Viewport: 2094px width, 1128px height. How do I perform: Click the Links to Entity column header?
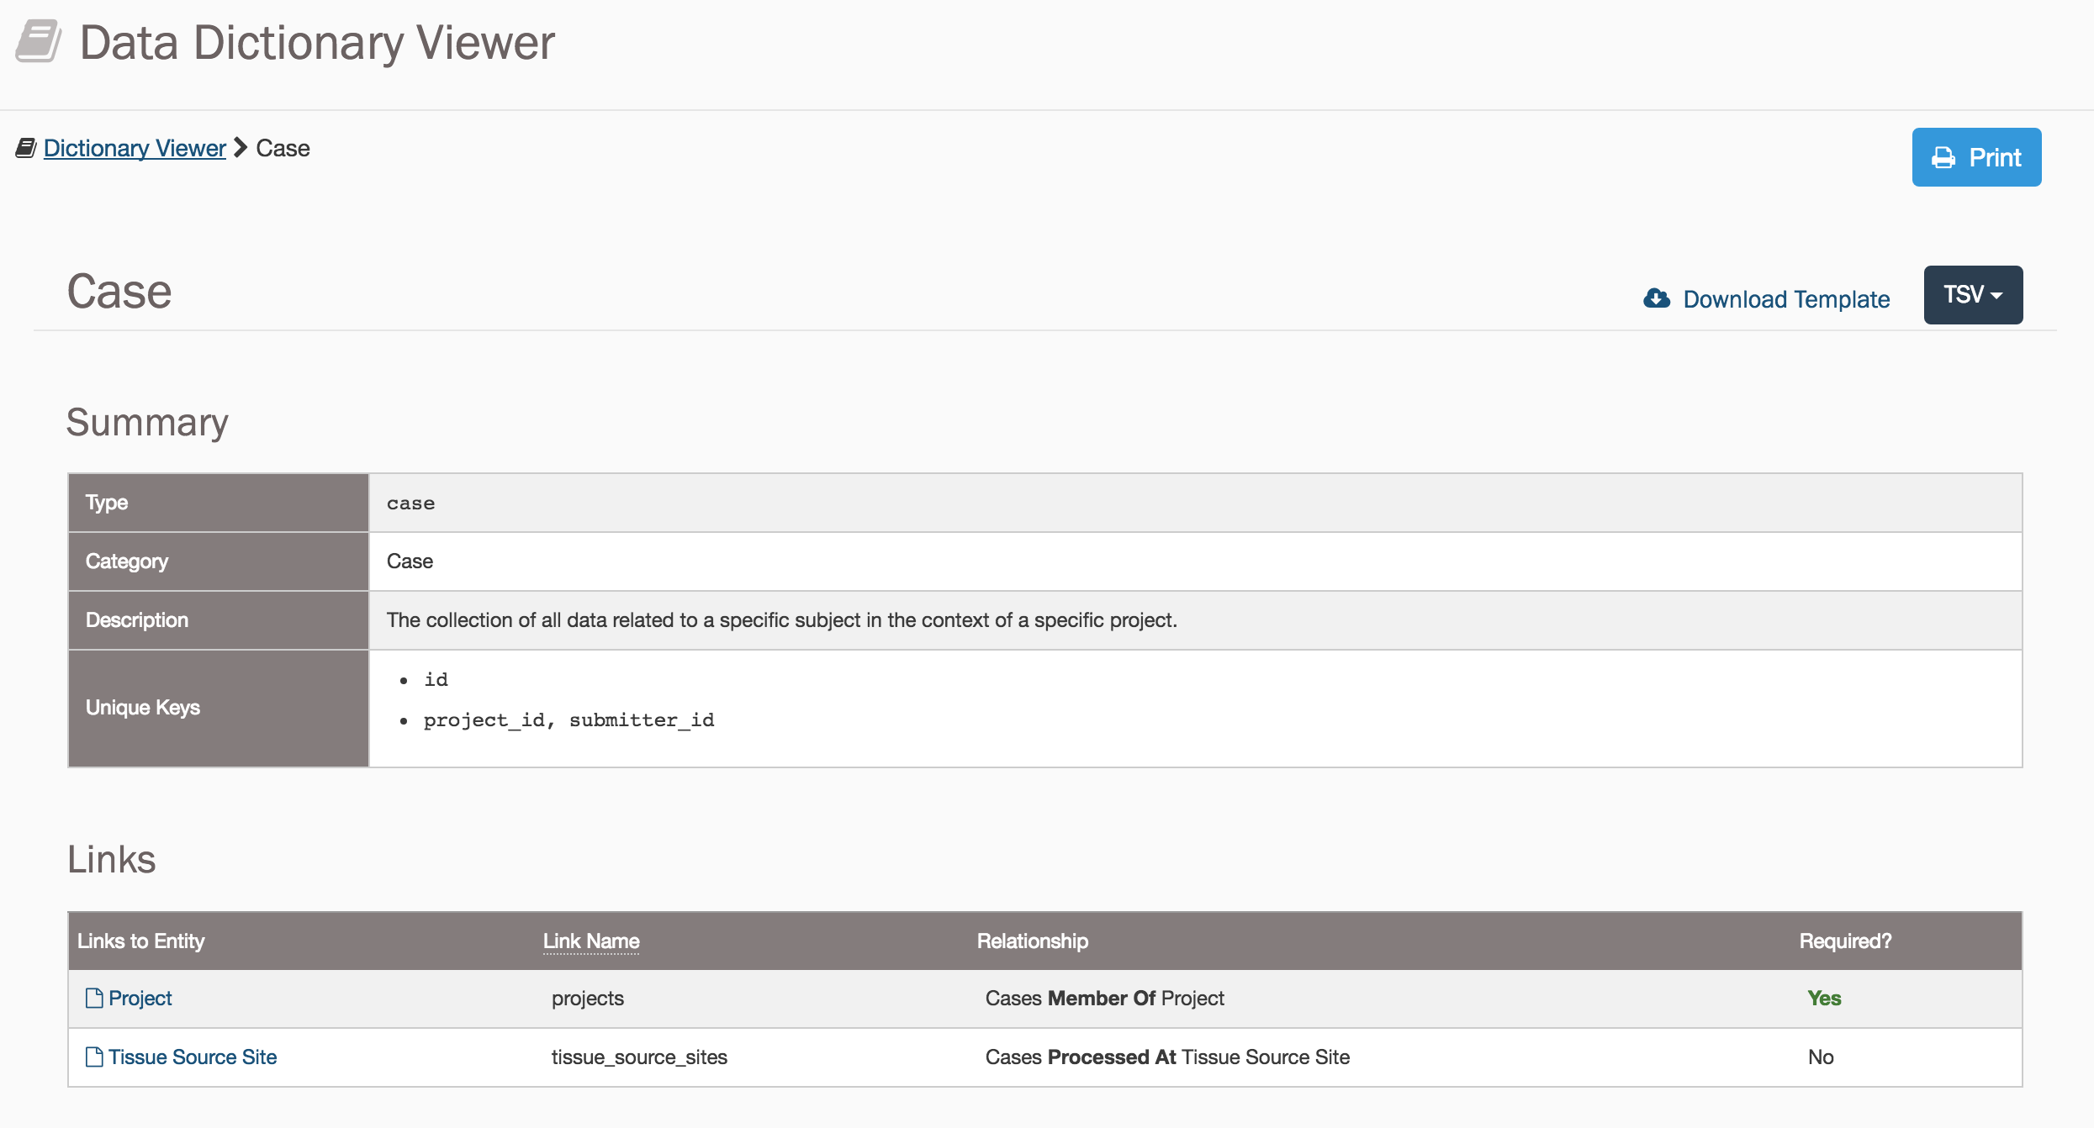click(x=140, y=941)
